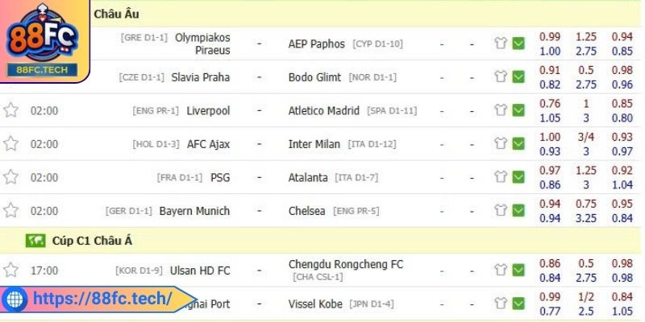Click the green stats icon for Olympiakos match
Screen dimensions: 645x322
coord(518,43)
